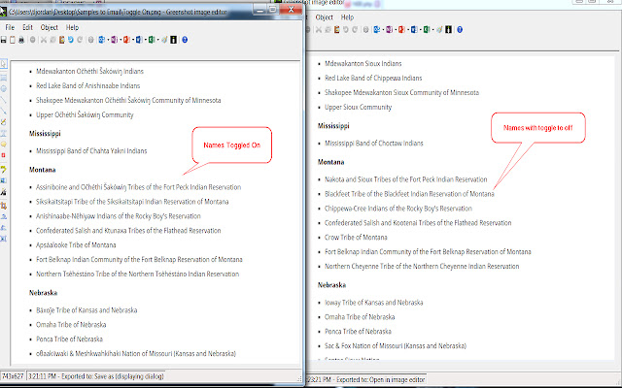This screenshot has width=622, height=388.
Task: Click 'Apsáalooke Tribe of Montana' list entry
Action: (x=76, y=245)
